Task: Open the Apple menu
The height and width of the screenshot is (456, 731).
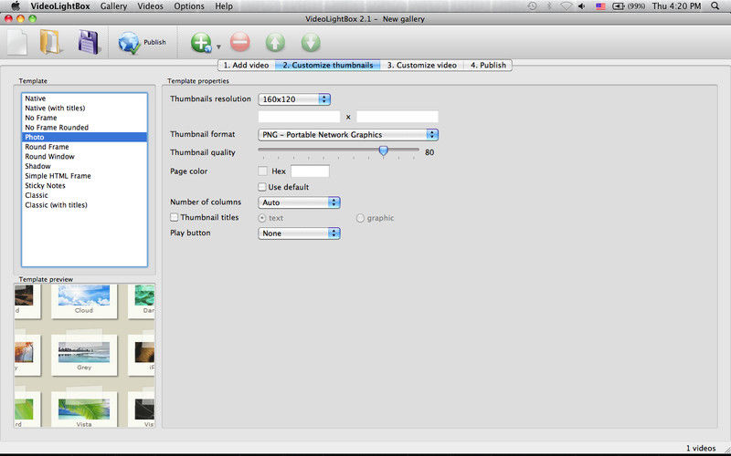Action: coord(15,6)
